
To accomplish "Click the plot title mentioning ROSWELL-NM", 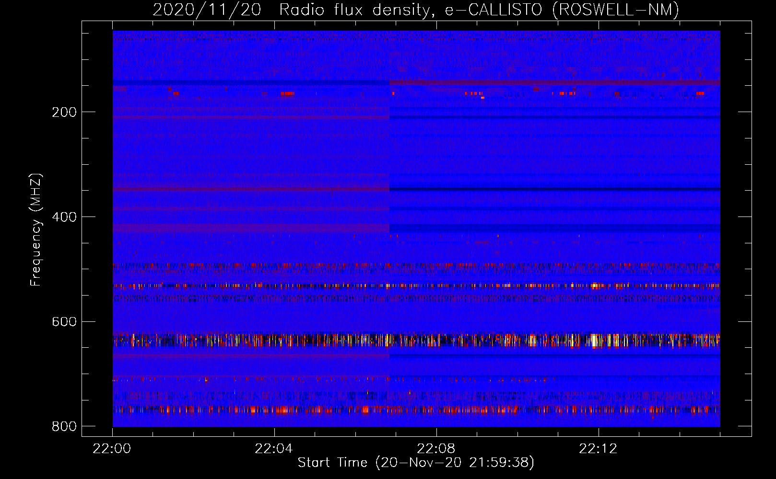I will [416, 10].
